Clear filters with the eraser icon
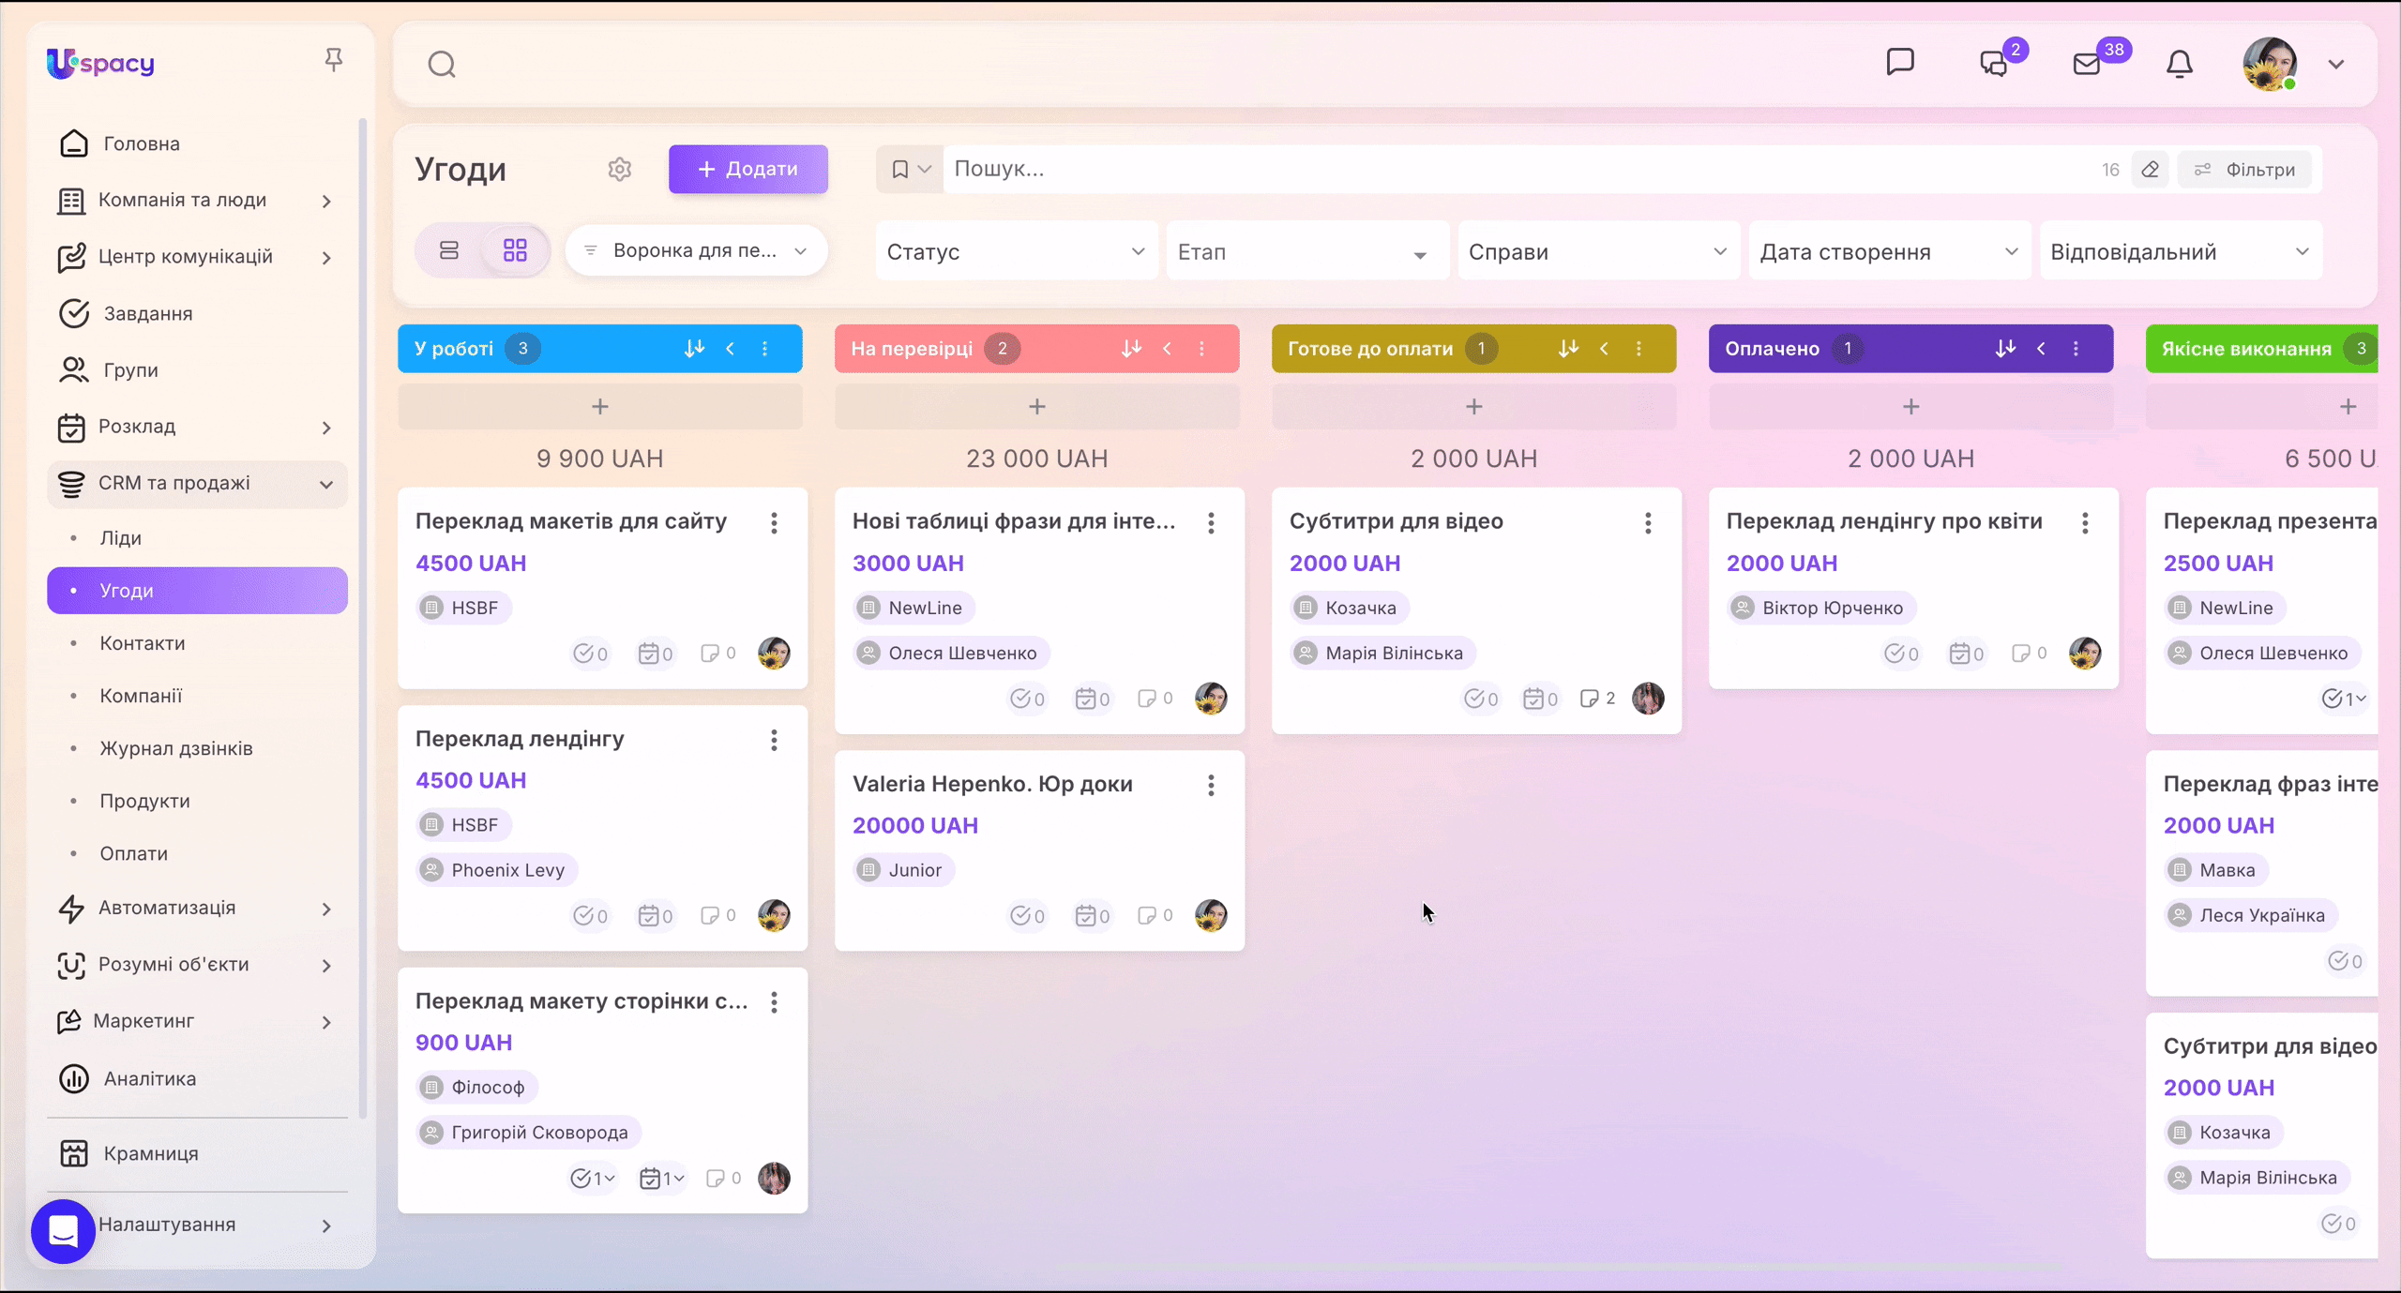The image size is (2401, 1293). point(2150,169)
